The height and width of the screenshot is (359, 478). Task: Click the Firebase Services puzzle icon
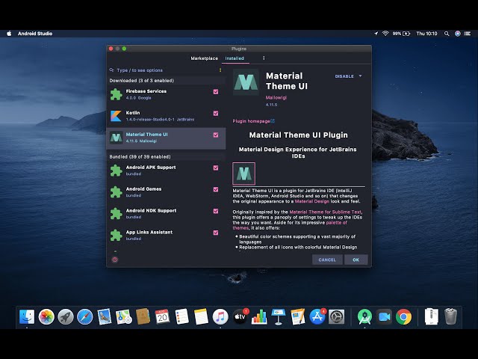tap(117, 94)
